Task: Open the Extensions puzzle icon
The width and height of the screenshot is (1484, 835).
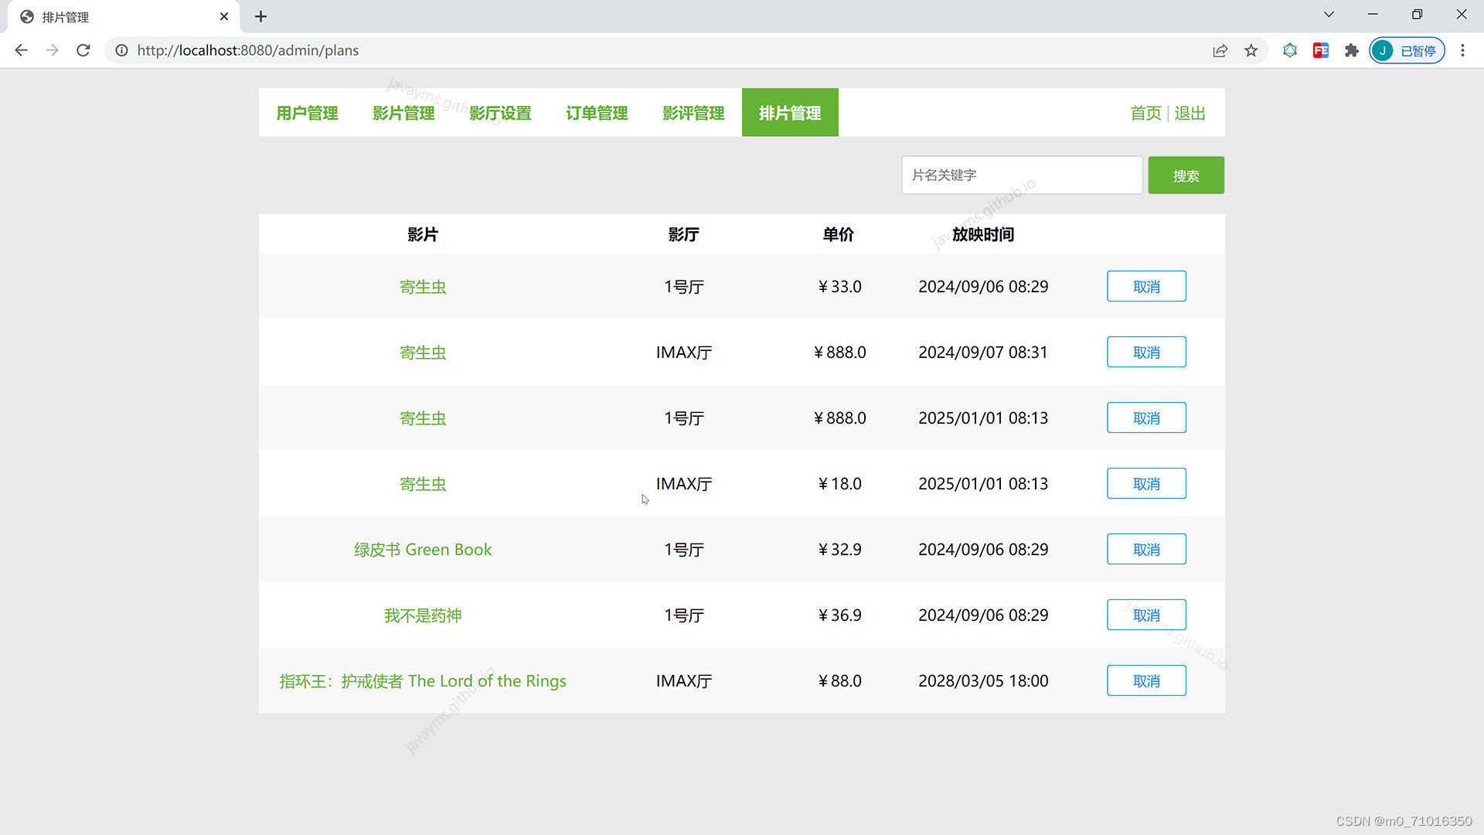Action: [1351, 50]
